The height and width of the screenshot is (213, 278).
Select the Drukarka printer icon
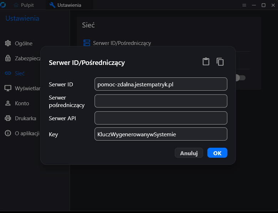pos(8,118)
